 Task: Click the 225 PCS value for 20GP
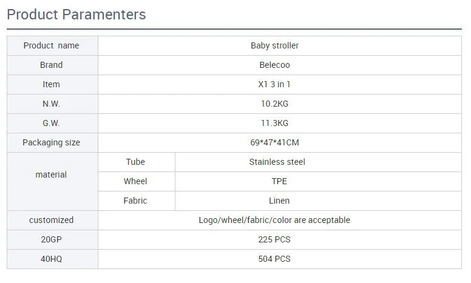click(x=274, y=239)
